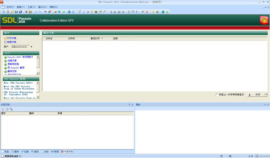Open 'Passolo 2011 有何更新?' link
This screenshot has height=158, width=270.
point(20,57)
